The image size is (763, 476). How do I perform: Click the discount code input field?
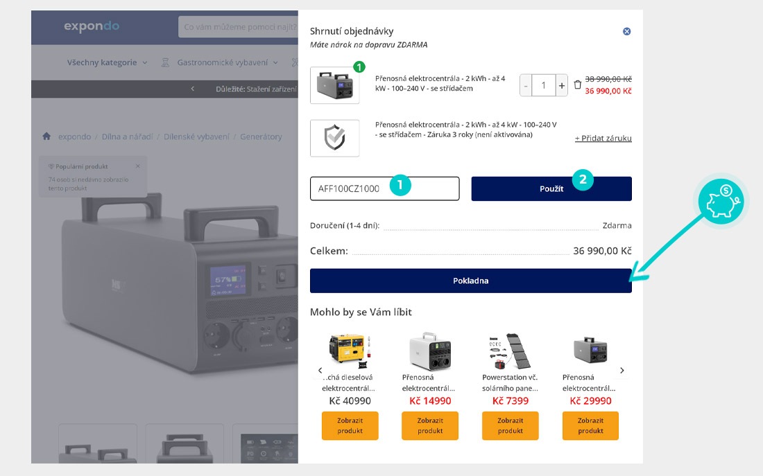(384, 188)
